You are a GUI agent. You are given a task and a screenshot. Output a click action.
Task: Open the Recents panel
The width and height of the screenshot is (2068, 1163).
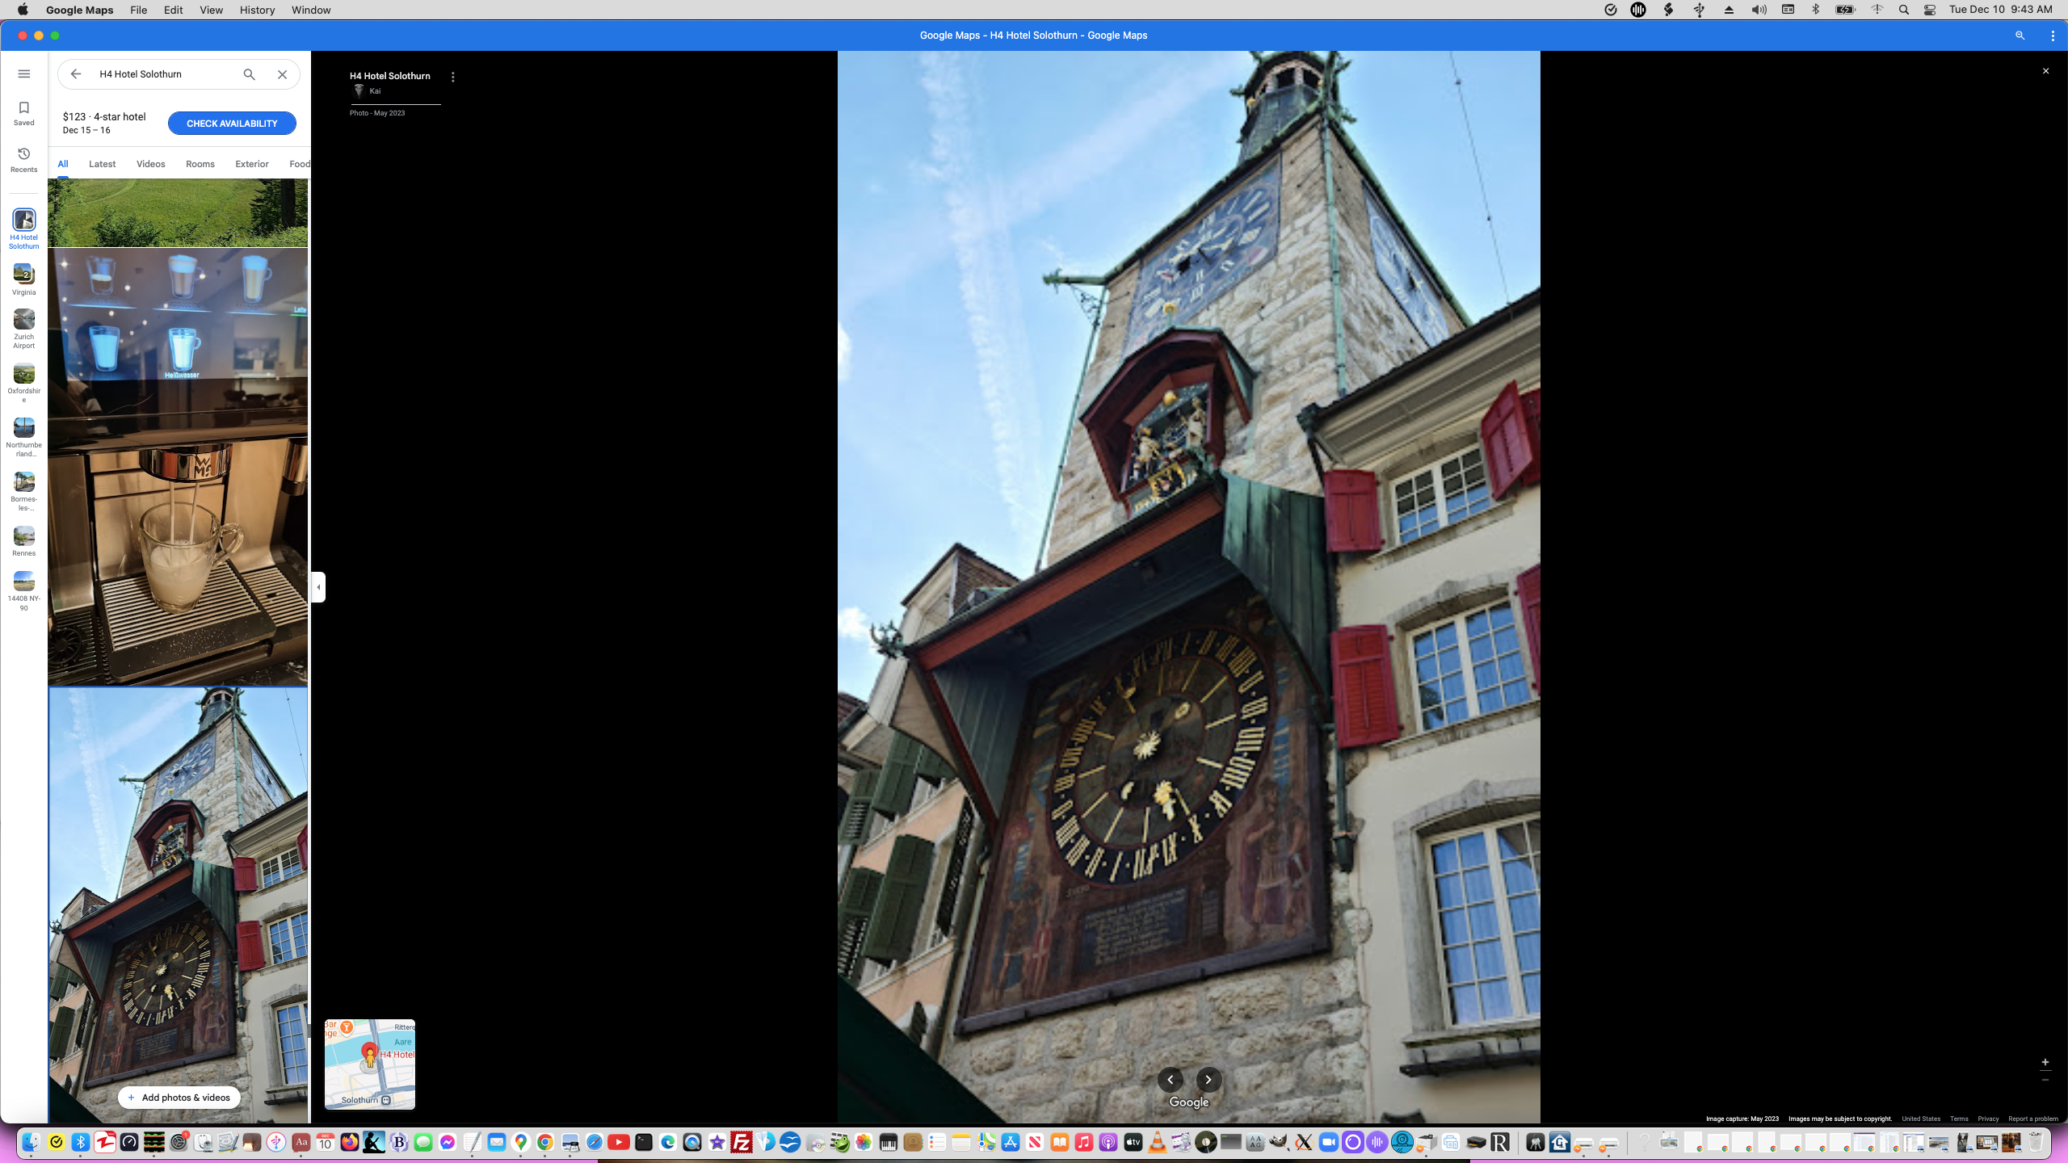tap(23, 158)
